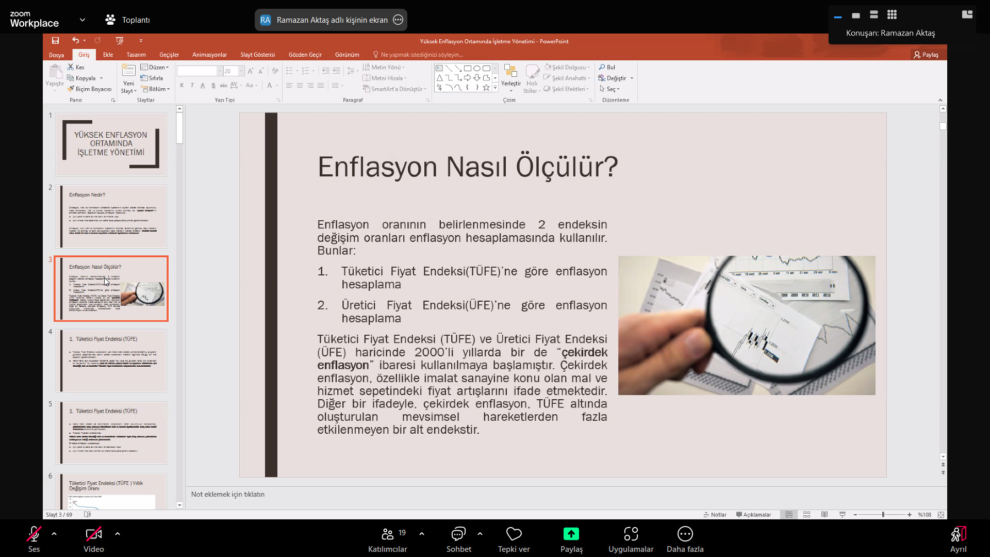Click the PowerPoint zoom level slider
This screenshot has width=990, height=557.
(883, 515)
